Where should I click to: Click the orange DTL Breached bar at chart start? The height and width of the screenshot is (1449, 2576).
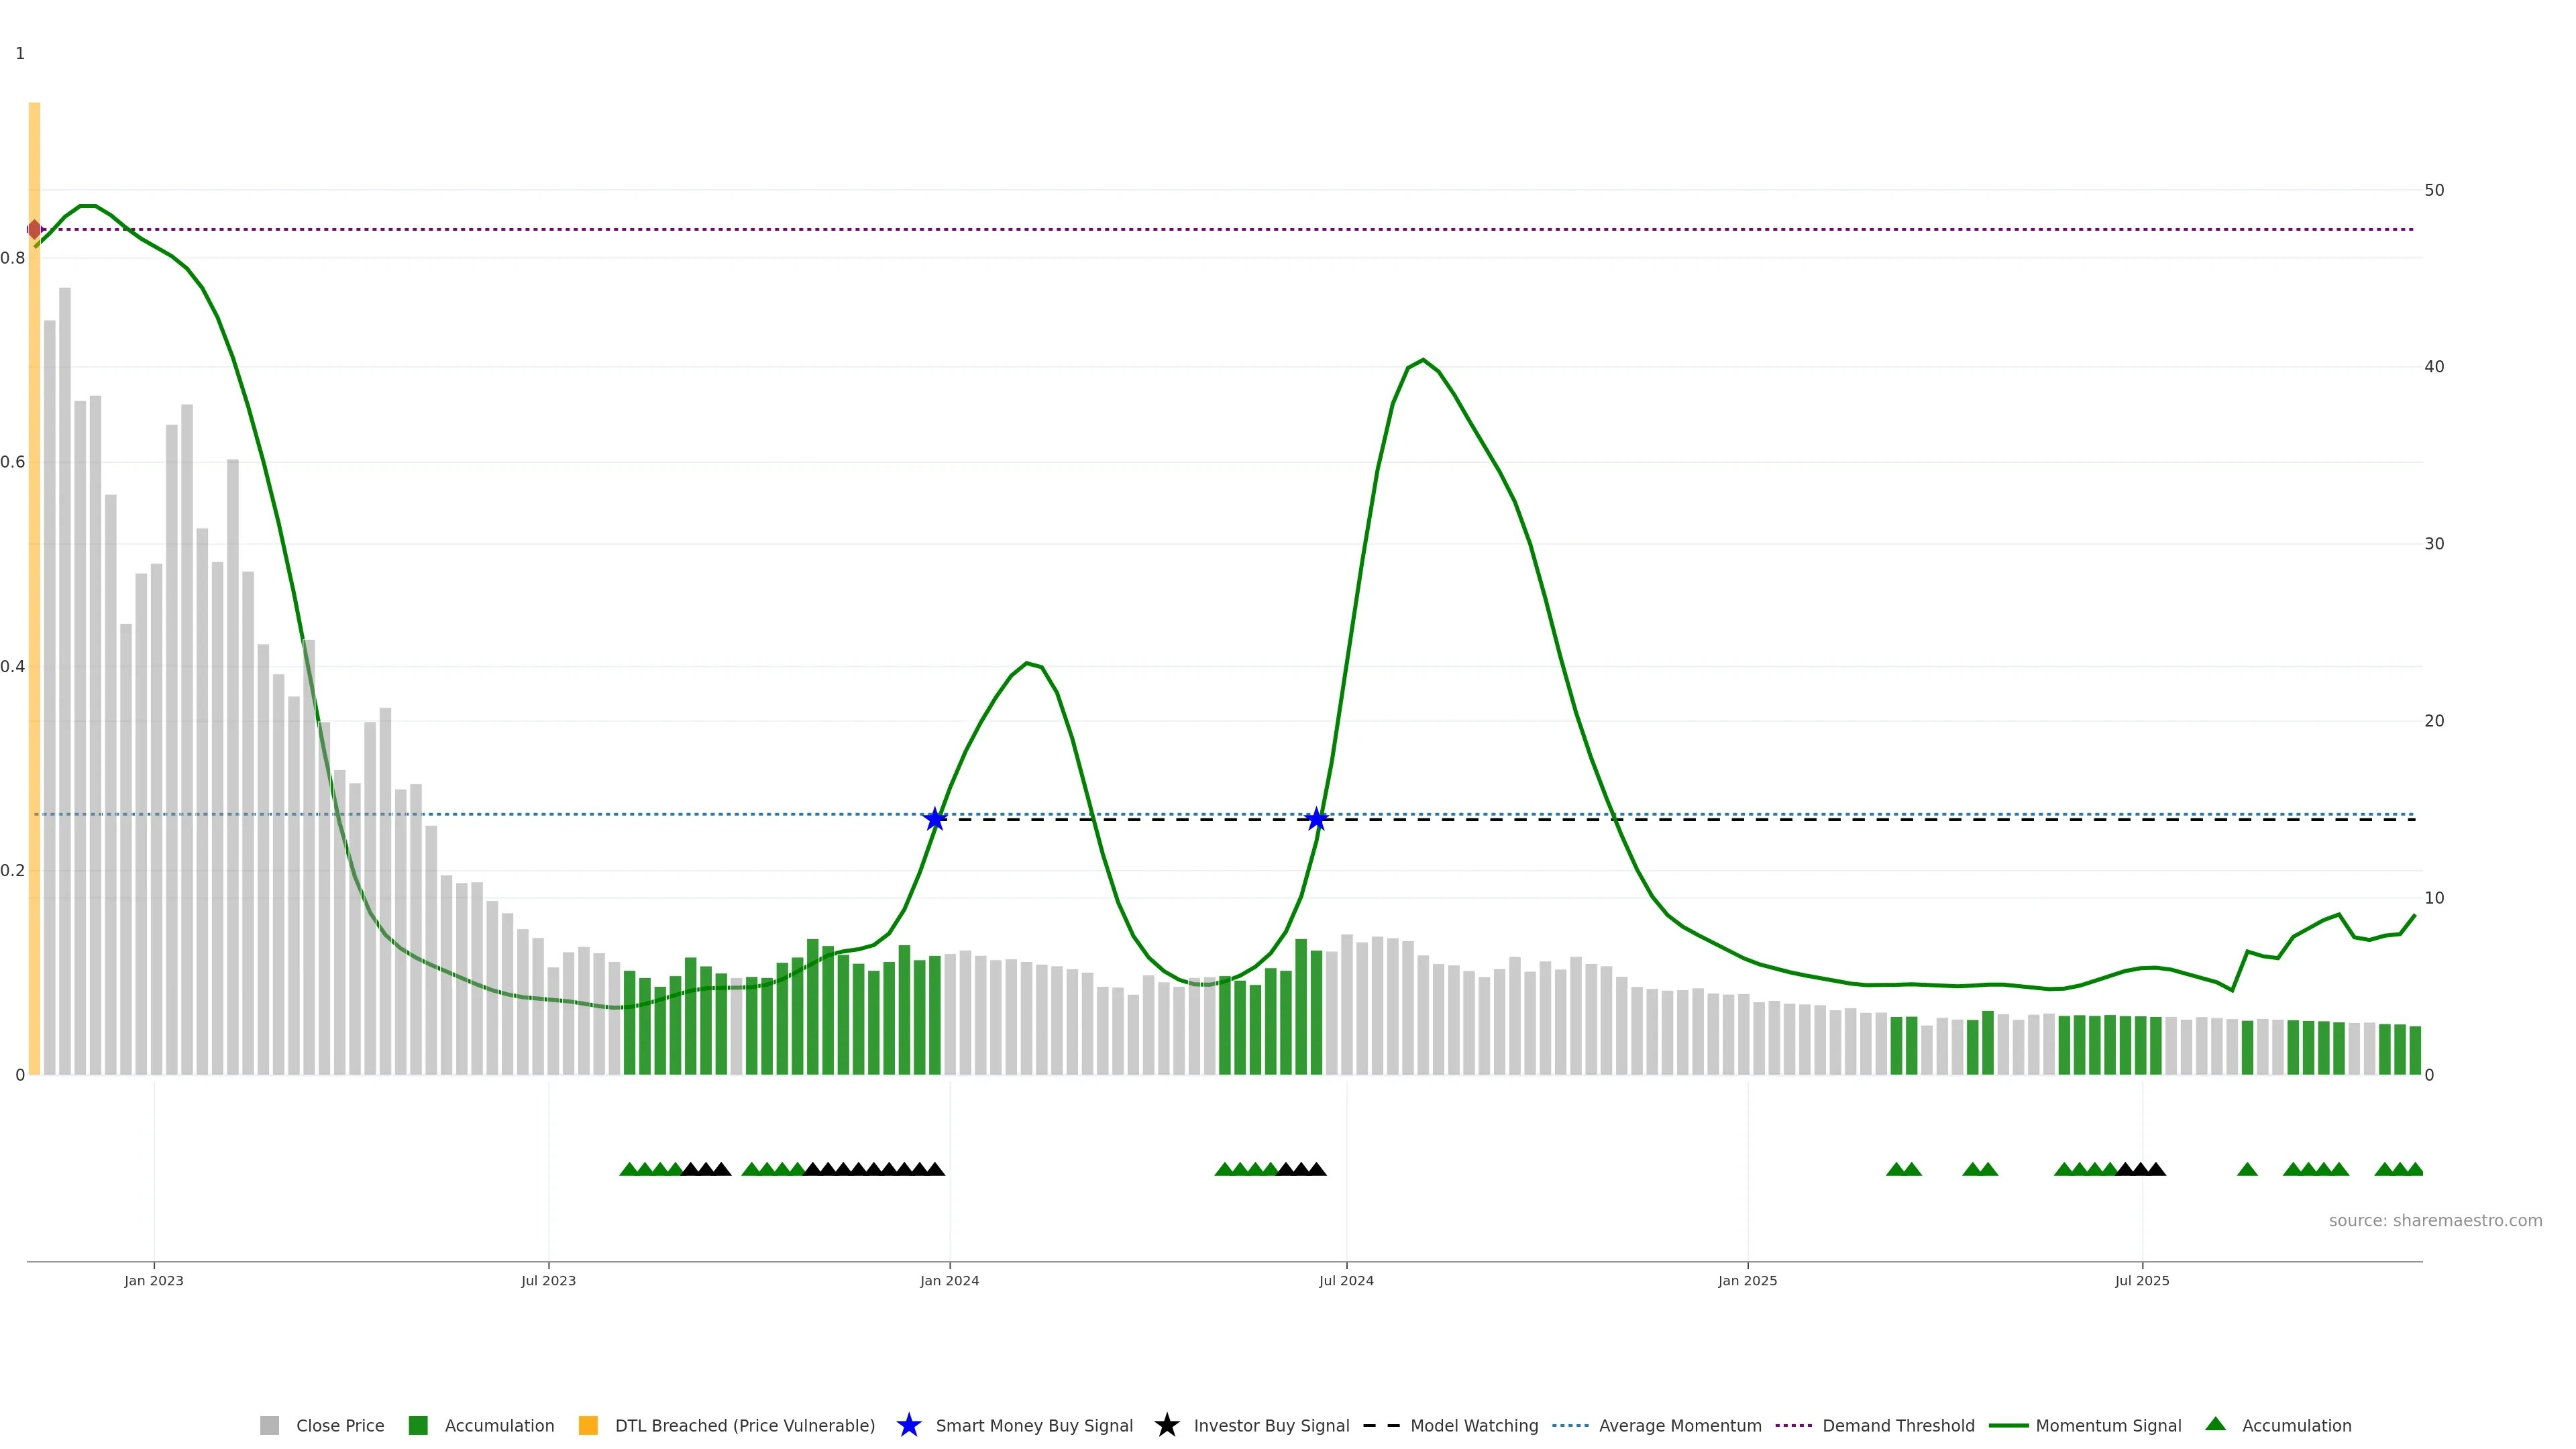[34, 600]
